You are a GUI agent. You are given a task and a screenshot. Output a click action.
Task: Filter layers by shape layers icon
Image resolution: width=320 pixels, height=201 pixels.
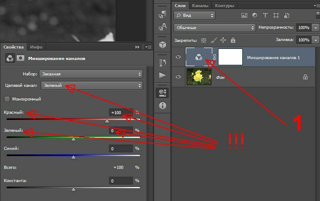pos(276,15)
